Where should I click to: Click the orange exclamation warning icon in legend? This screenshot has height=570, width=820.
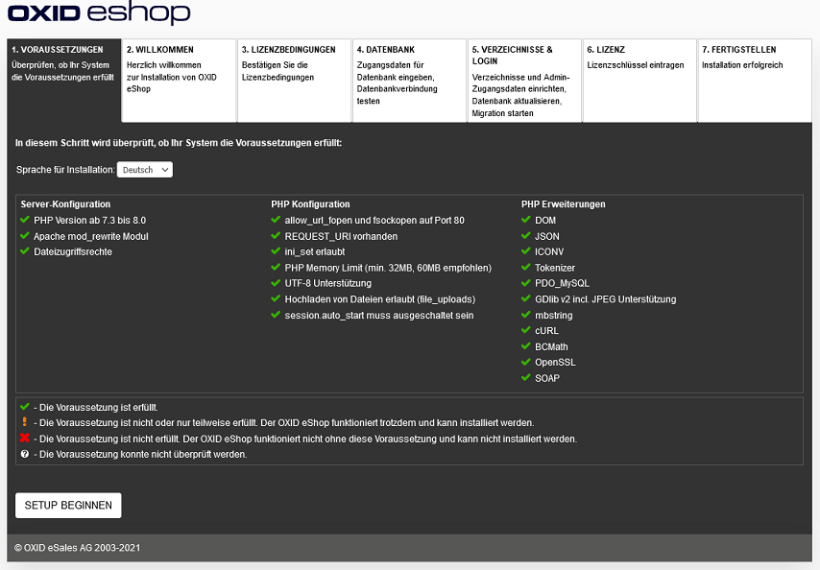[x=25, y=422]
